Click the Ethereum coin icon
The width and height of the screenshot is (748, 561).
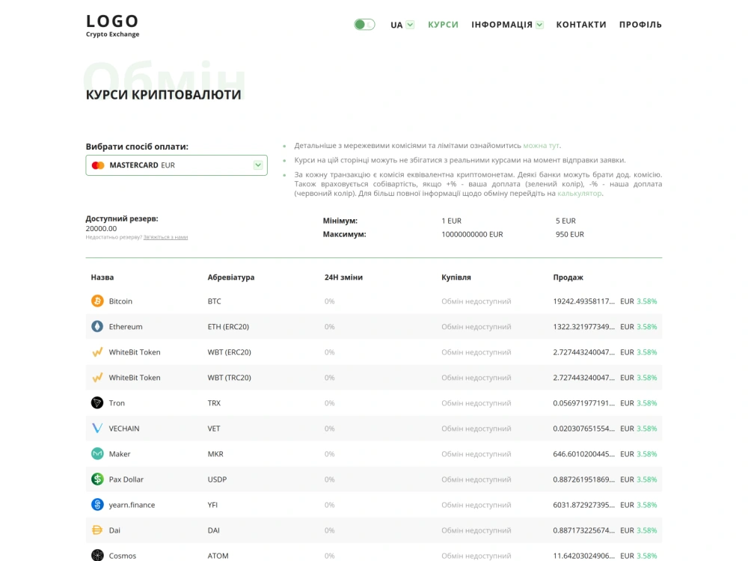(97, 326)
